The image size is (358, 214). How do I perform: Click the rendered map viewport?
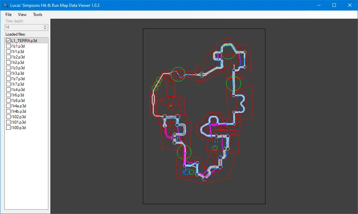tap(204, 117)
